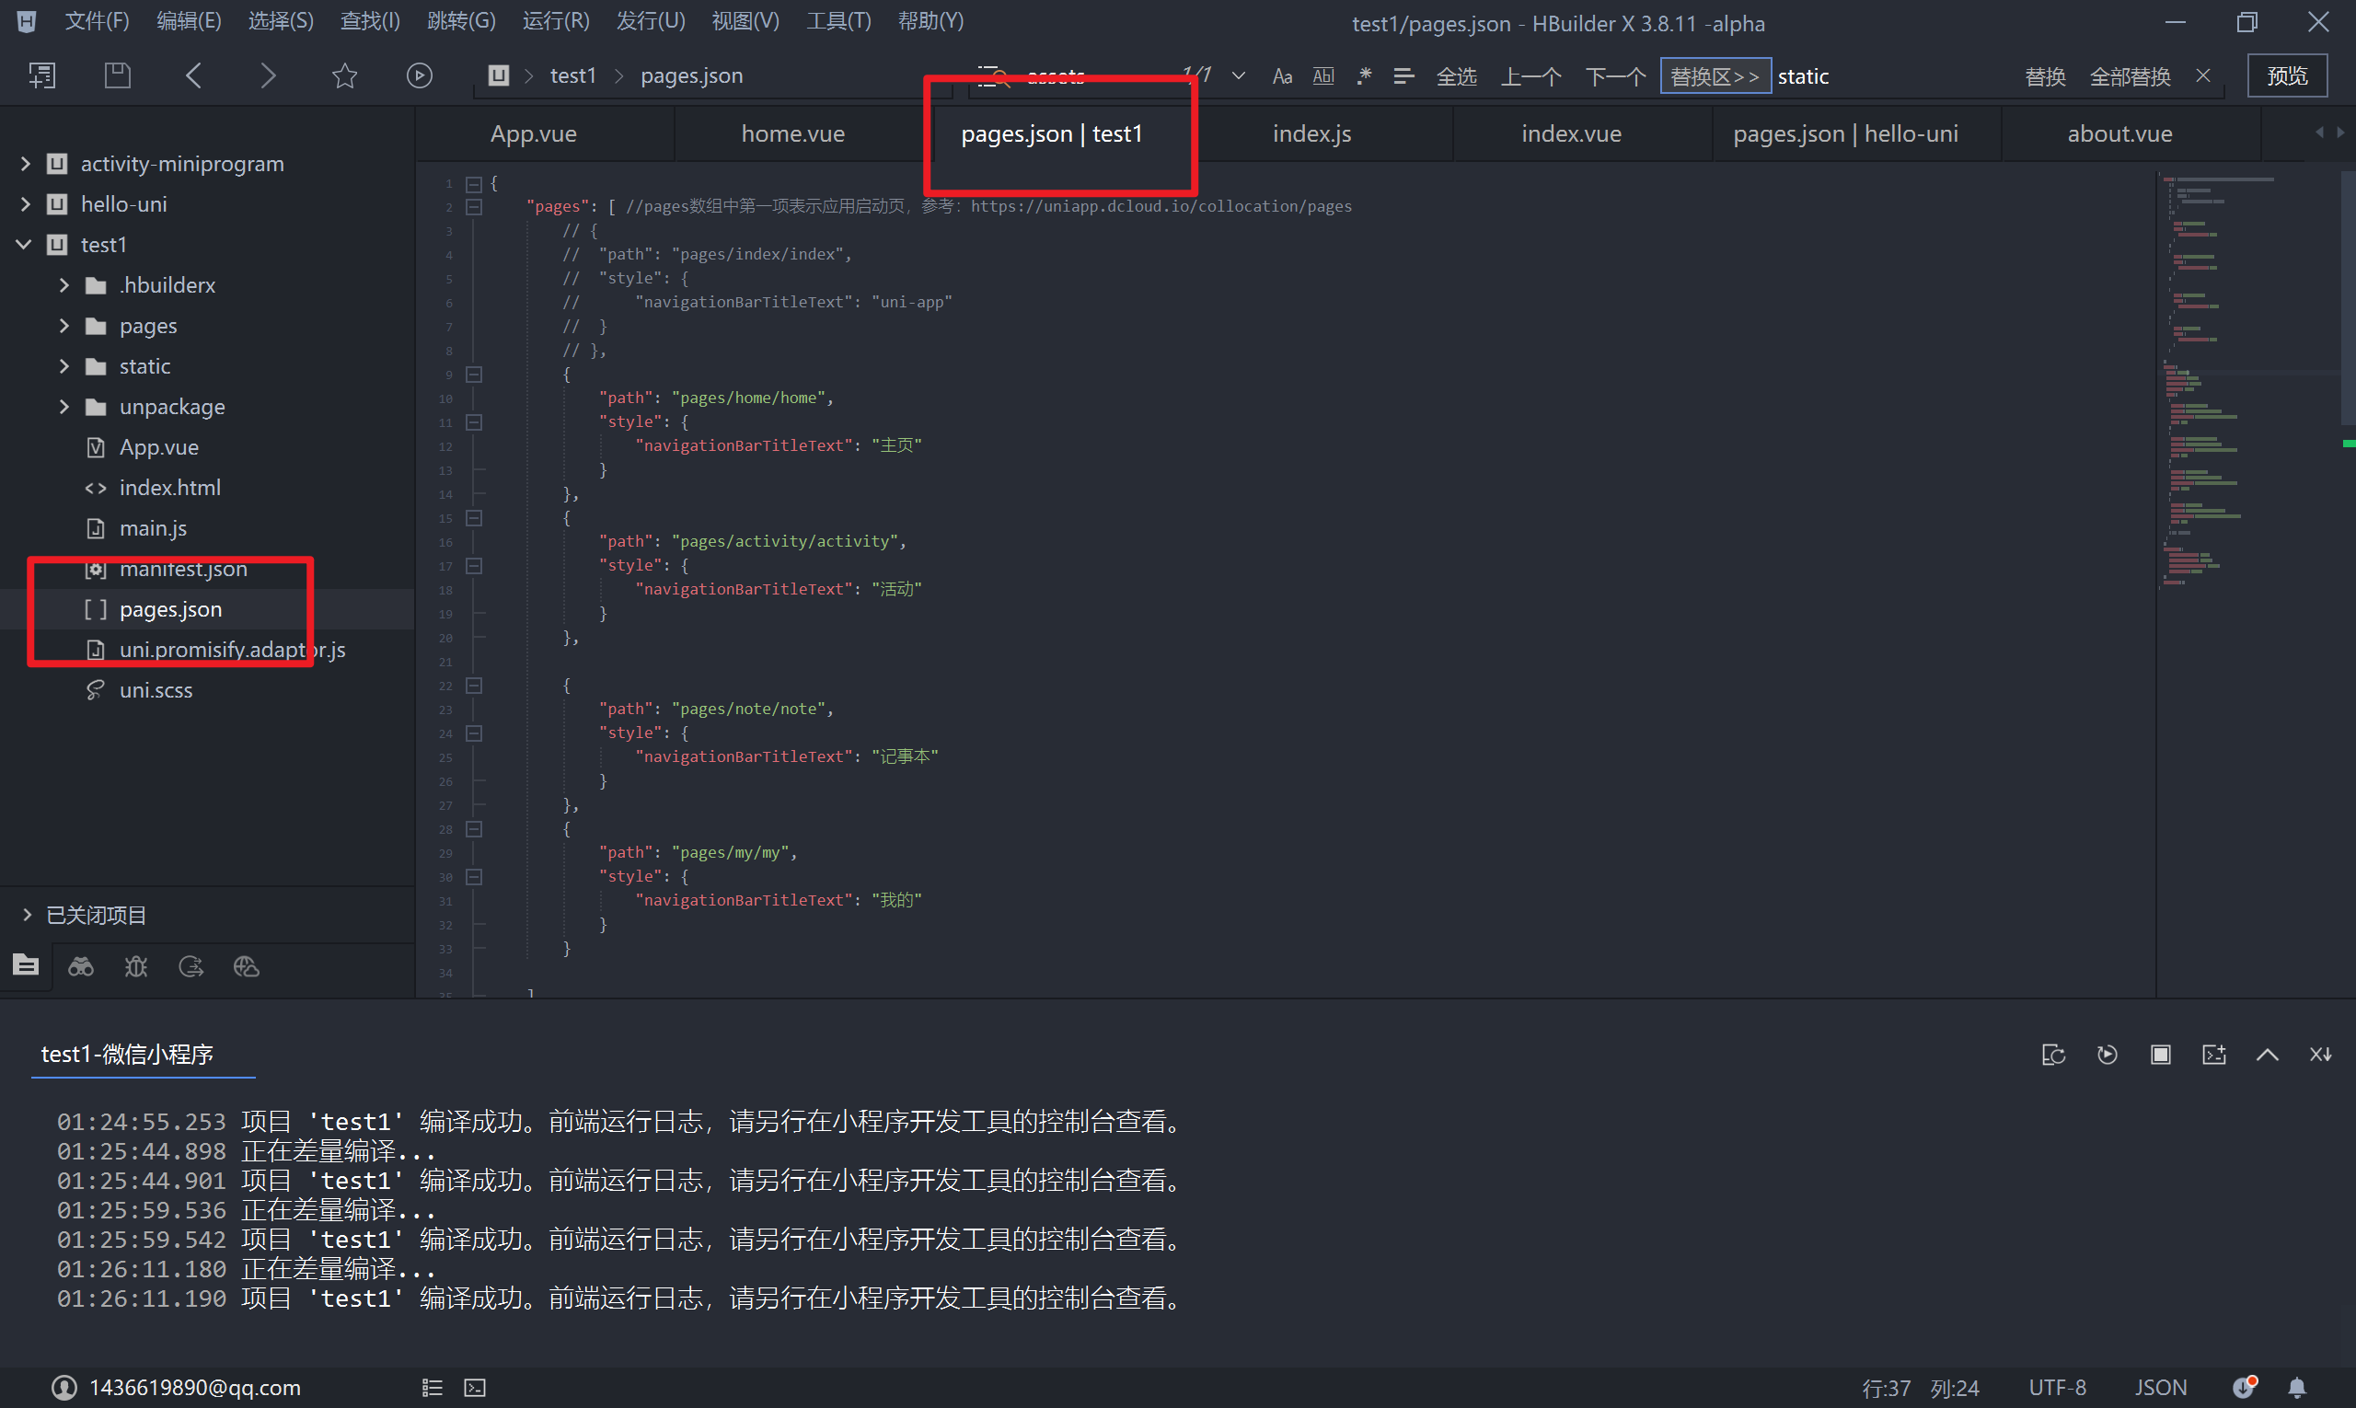Expand the .hbuilderx folder
The width and height of the screenshot is (2356, 1408).
64,285
